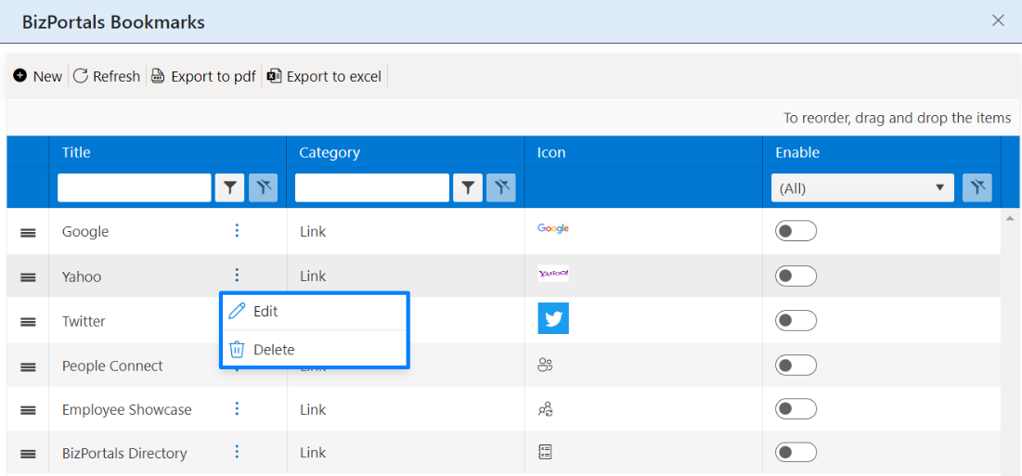Sort by the Title column header
The image size is (1022, 476).
click(76, 153)
